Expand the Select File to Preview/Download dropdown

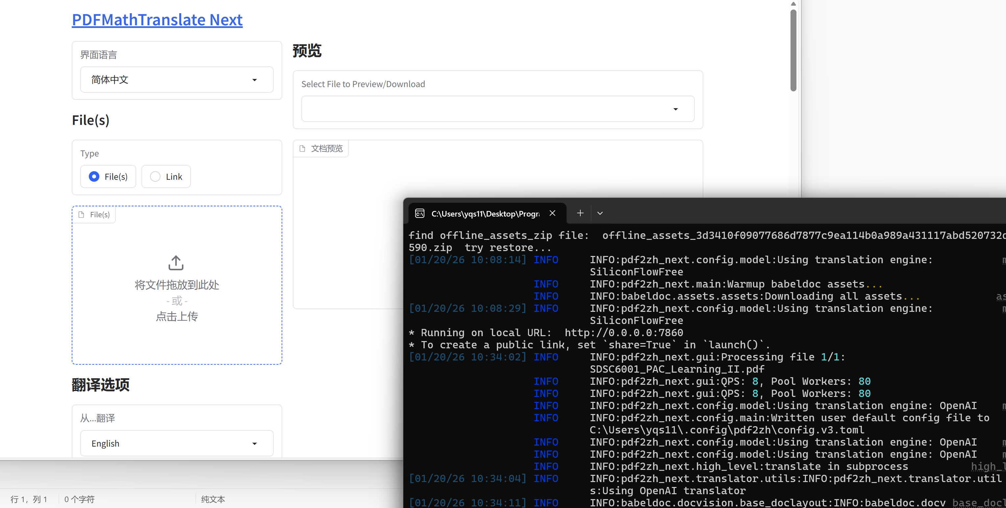coord(497,109)
